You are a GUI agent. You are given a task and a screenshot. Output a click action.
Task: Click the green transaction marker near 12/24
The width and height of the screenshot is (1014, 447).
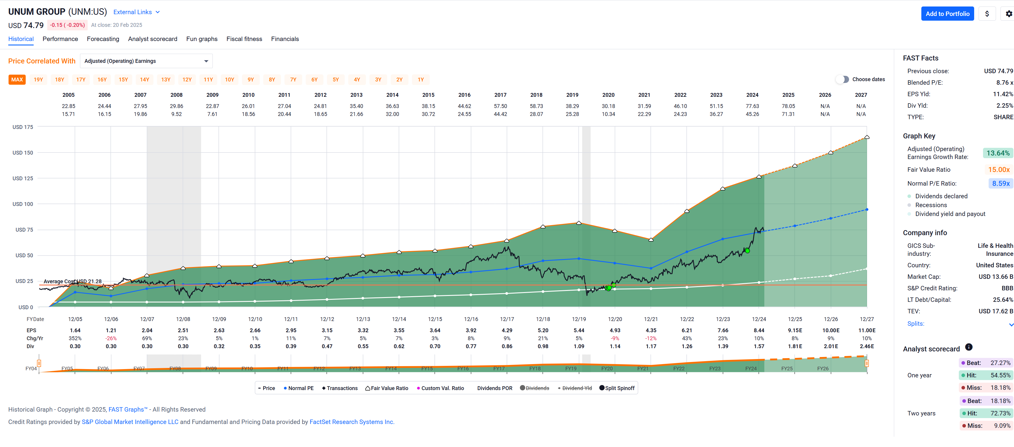[x=747, y=251]
